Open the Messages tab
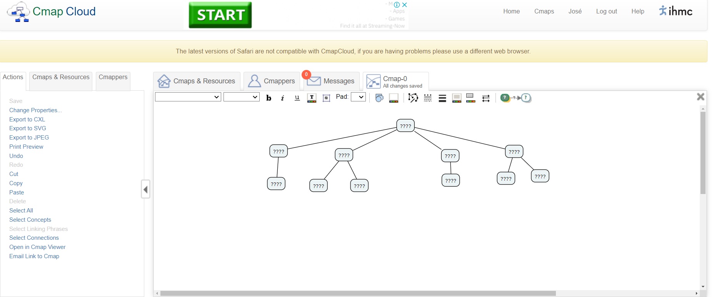 coord(332,81)
